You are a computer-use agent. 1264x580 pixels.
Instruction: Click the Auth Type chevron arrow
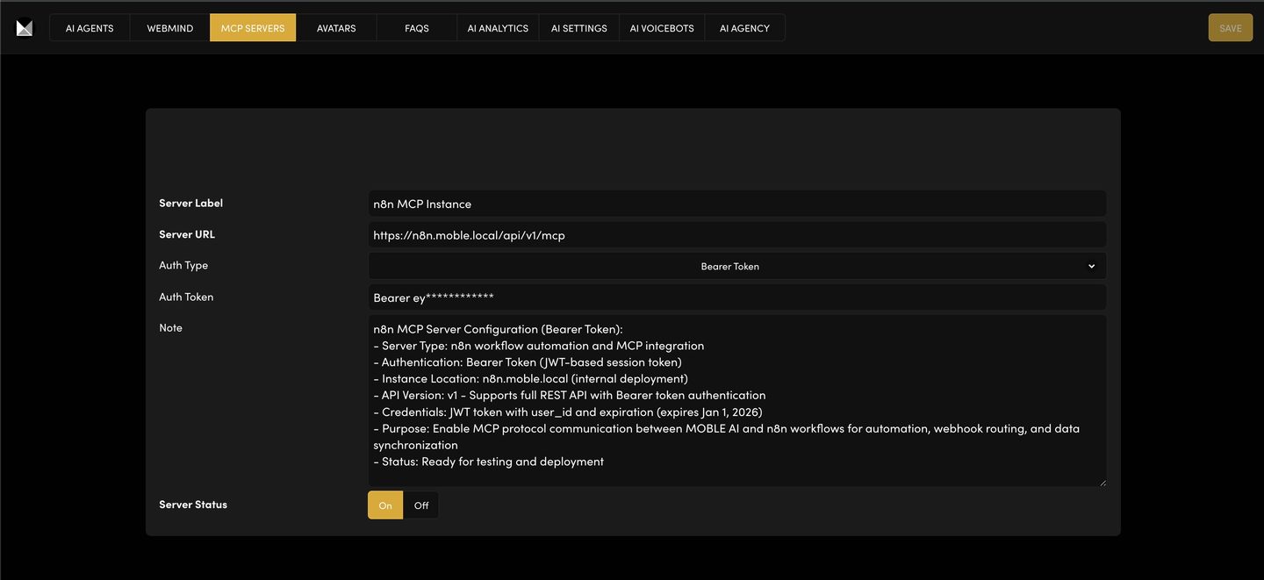pyautogui.click(x=1091, y=266)
